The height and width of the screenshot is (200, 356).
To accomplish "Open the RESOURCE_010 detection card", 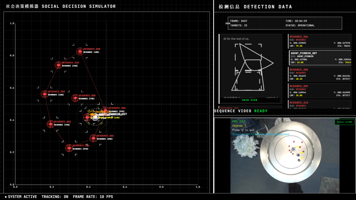I will coord(320,104).
